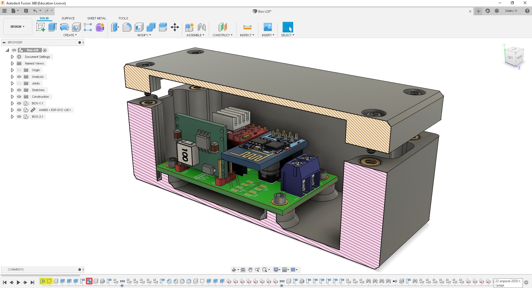Hide the Analysis folder
The width and height of the screenshot is (532, 288).
tap(19, 77)
